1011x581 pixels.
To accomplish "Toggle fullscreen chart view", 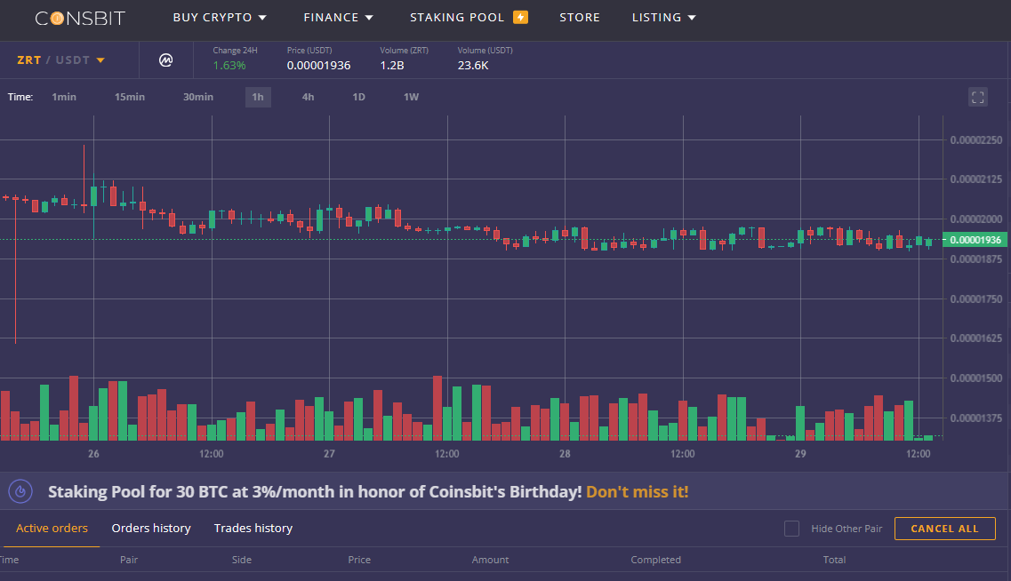I will click(x=978, y=97).
